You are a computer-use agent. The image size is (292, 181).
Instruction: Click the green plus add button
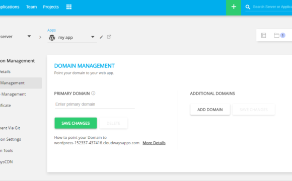pos(234,8)
